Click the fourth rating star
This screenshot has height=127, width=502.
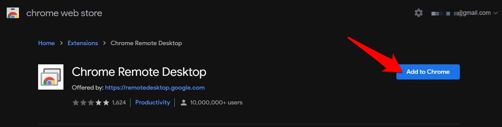pos(99,102)
